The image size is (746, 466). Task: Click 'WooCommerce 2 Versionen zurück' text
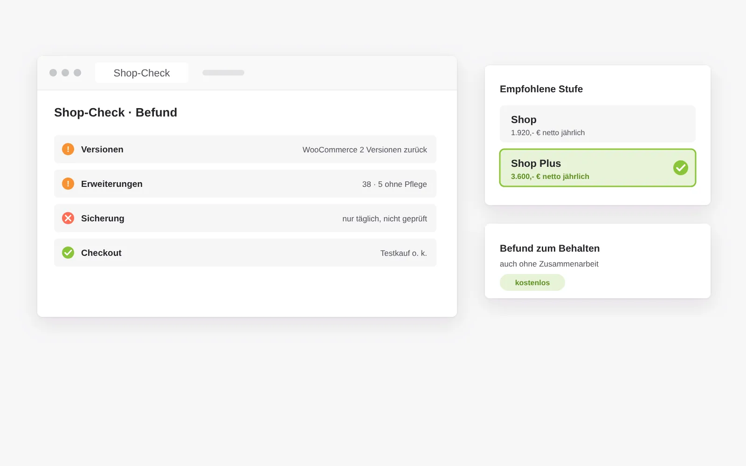[365, 150]
